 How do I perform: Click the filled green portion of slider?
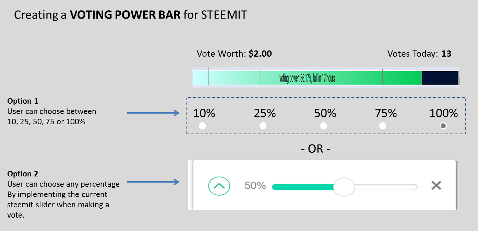302,187
